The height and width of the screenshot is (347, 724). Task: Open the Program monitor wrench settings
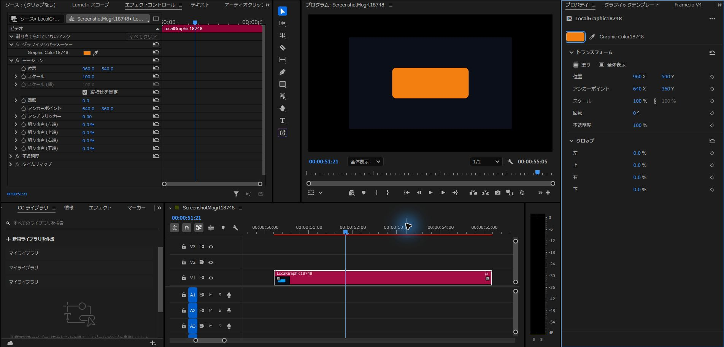tap(510, 162)
